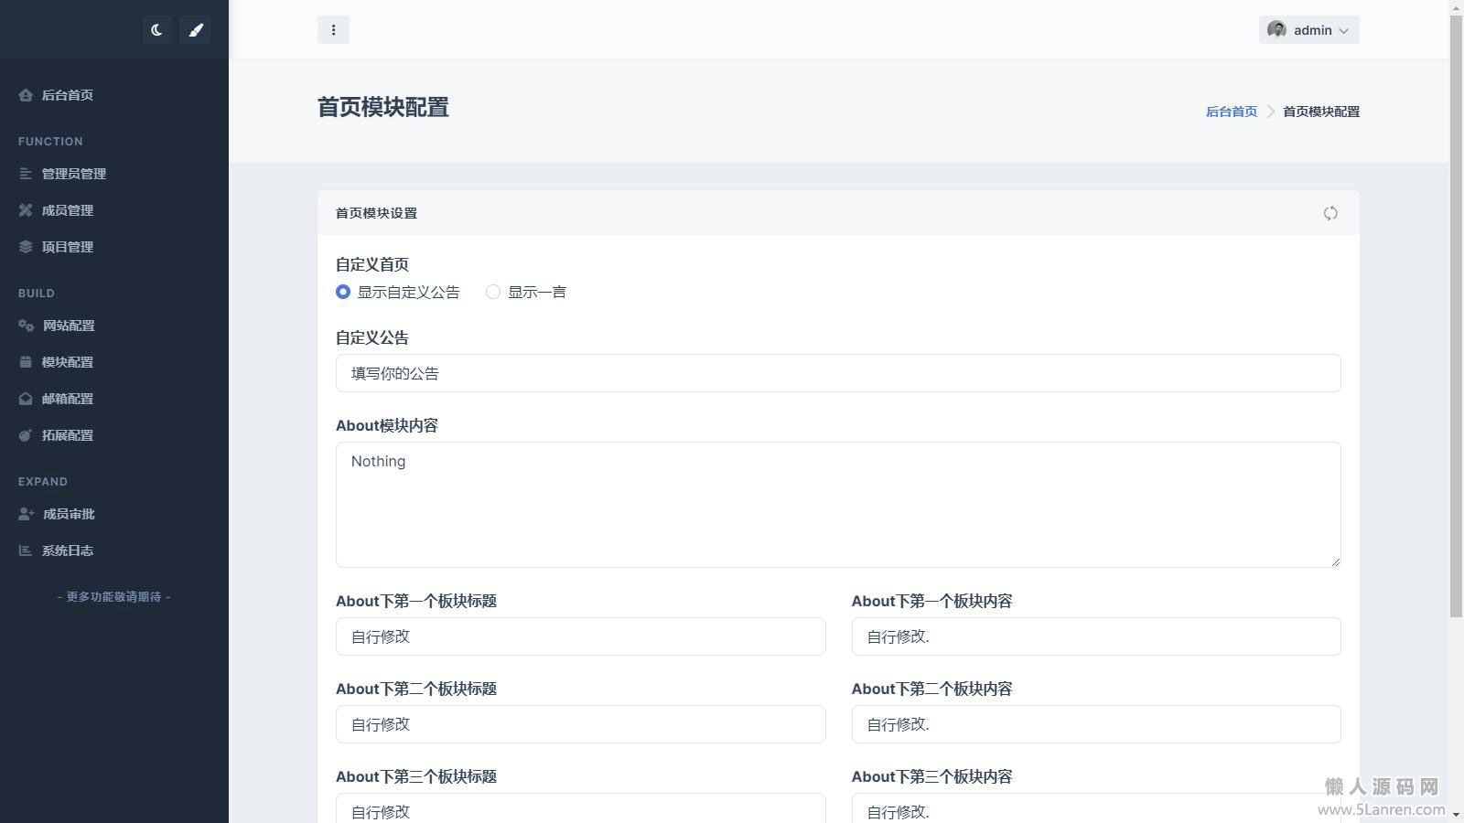Select the 显示一言 radio option
Screen dimensions: 1464x823
[x=493, y=292]
